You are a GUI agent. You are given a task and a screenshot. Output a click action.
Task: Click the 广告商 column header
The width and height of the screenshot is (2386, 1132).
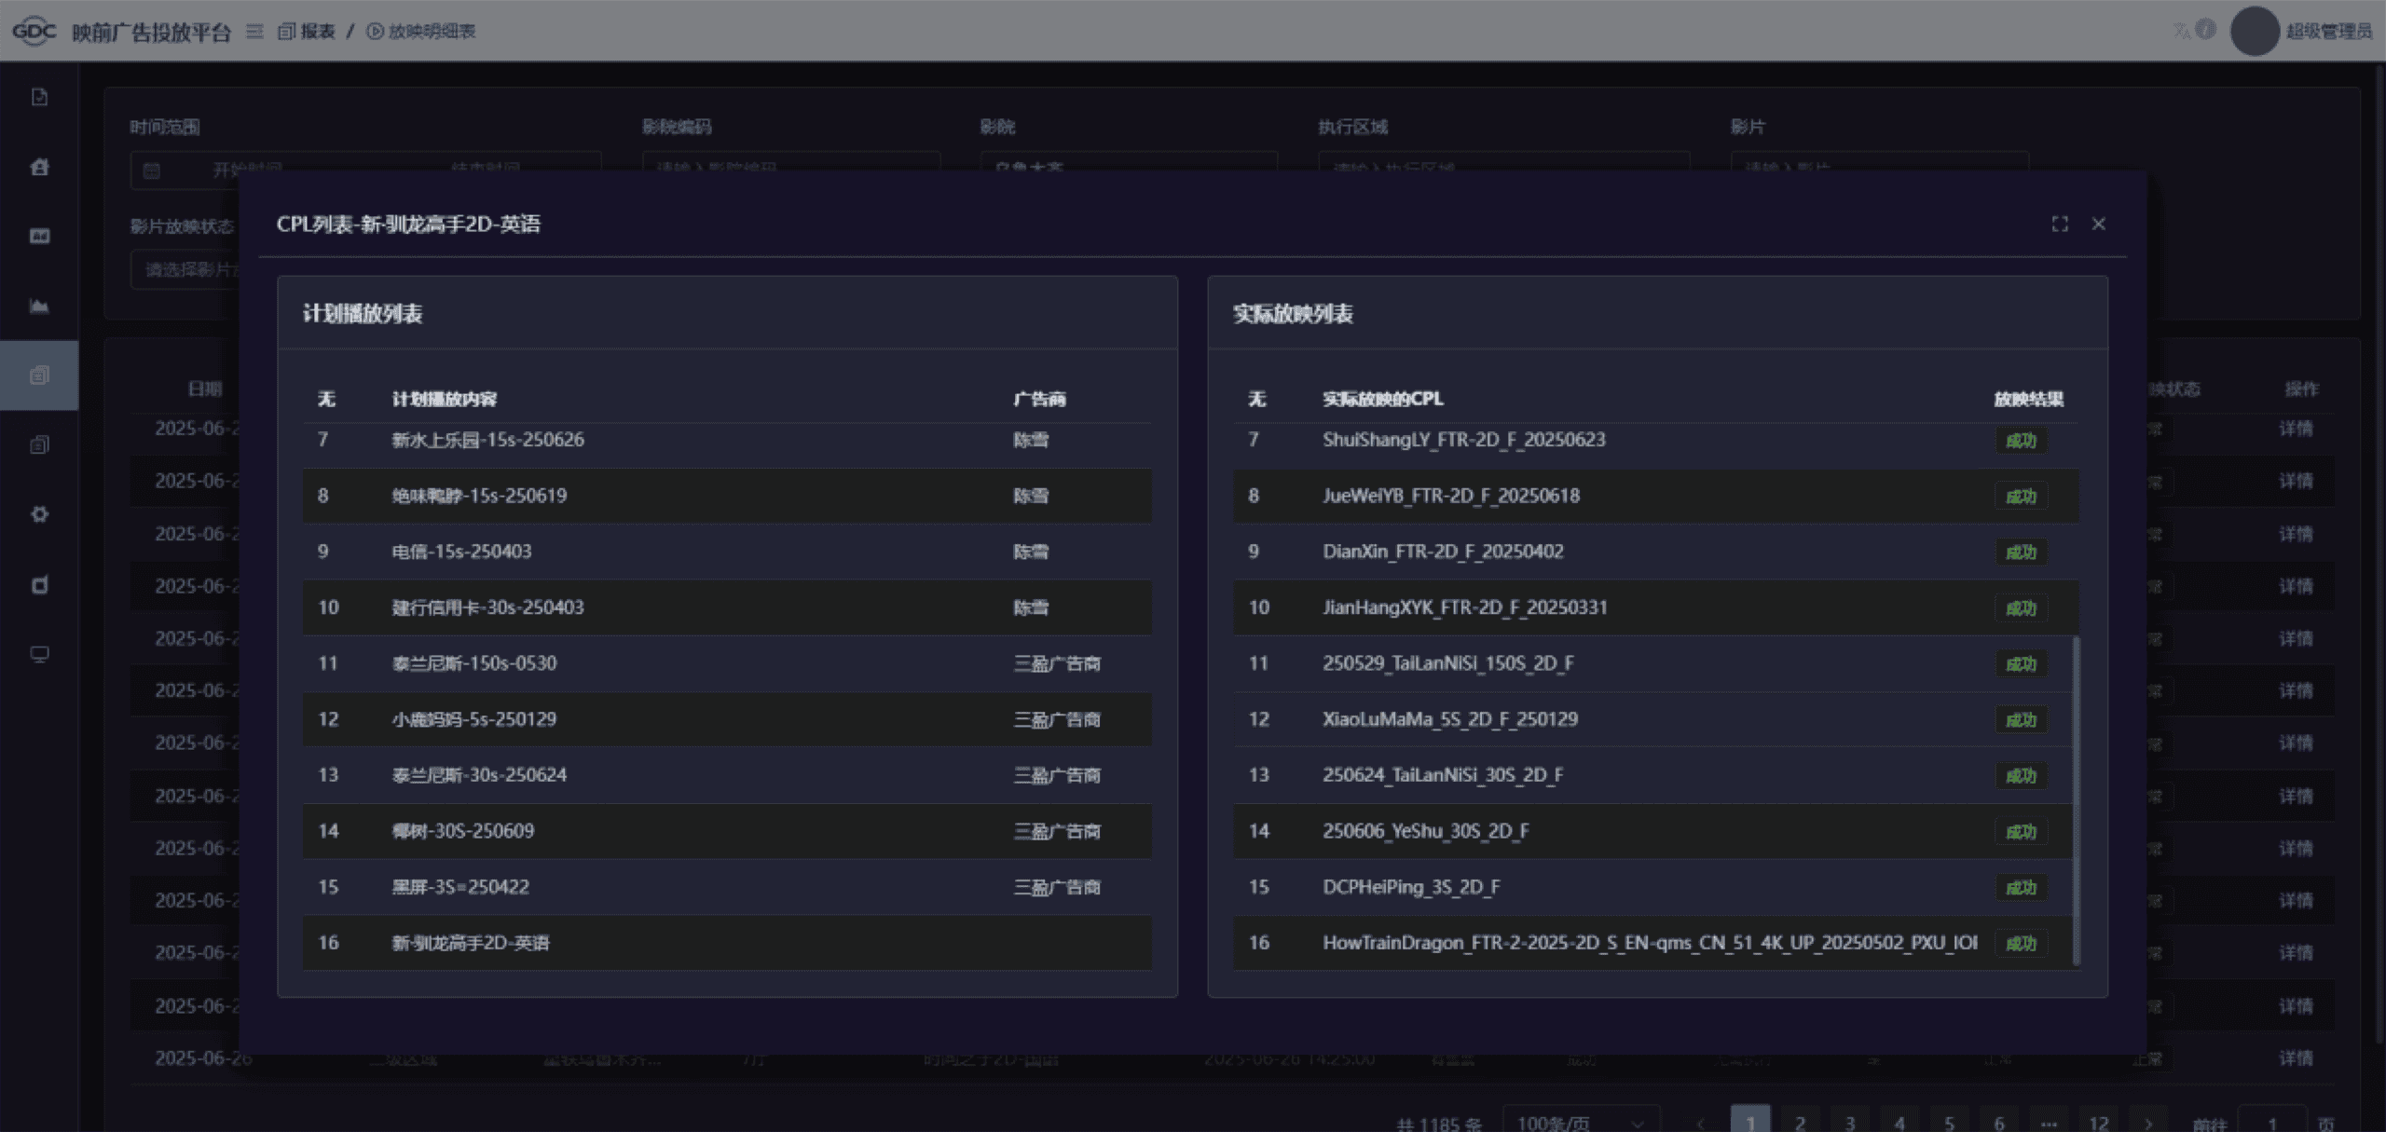coord(1039,399)
